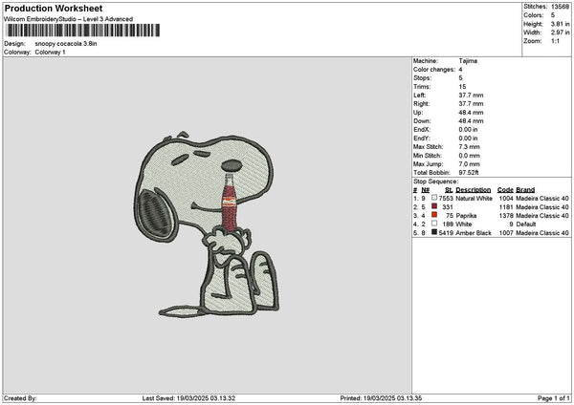Click the White thread swatch in row 4

(x=434, y=224)
